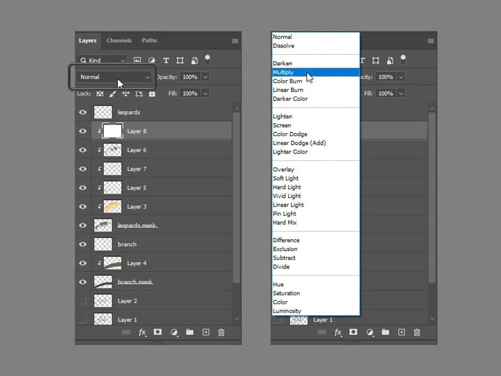
Task: Click scroll down arrow in left layers list
Action: (237, 319)
